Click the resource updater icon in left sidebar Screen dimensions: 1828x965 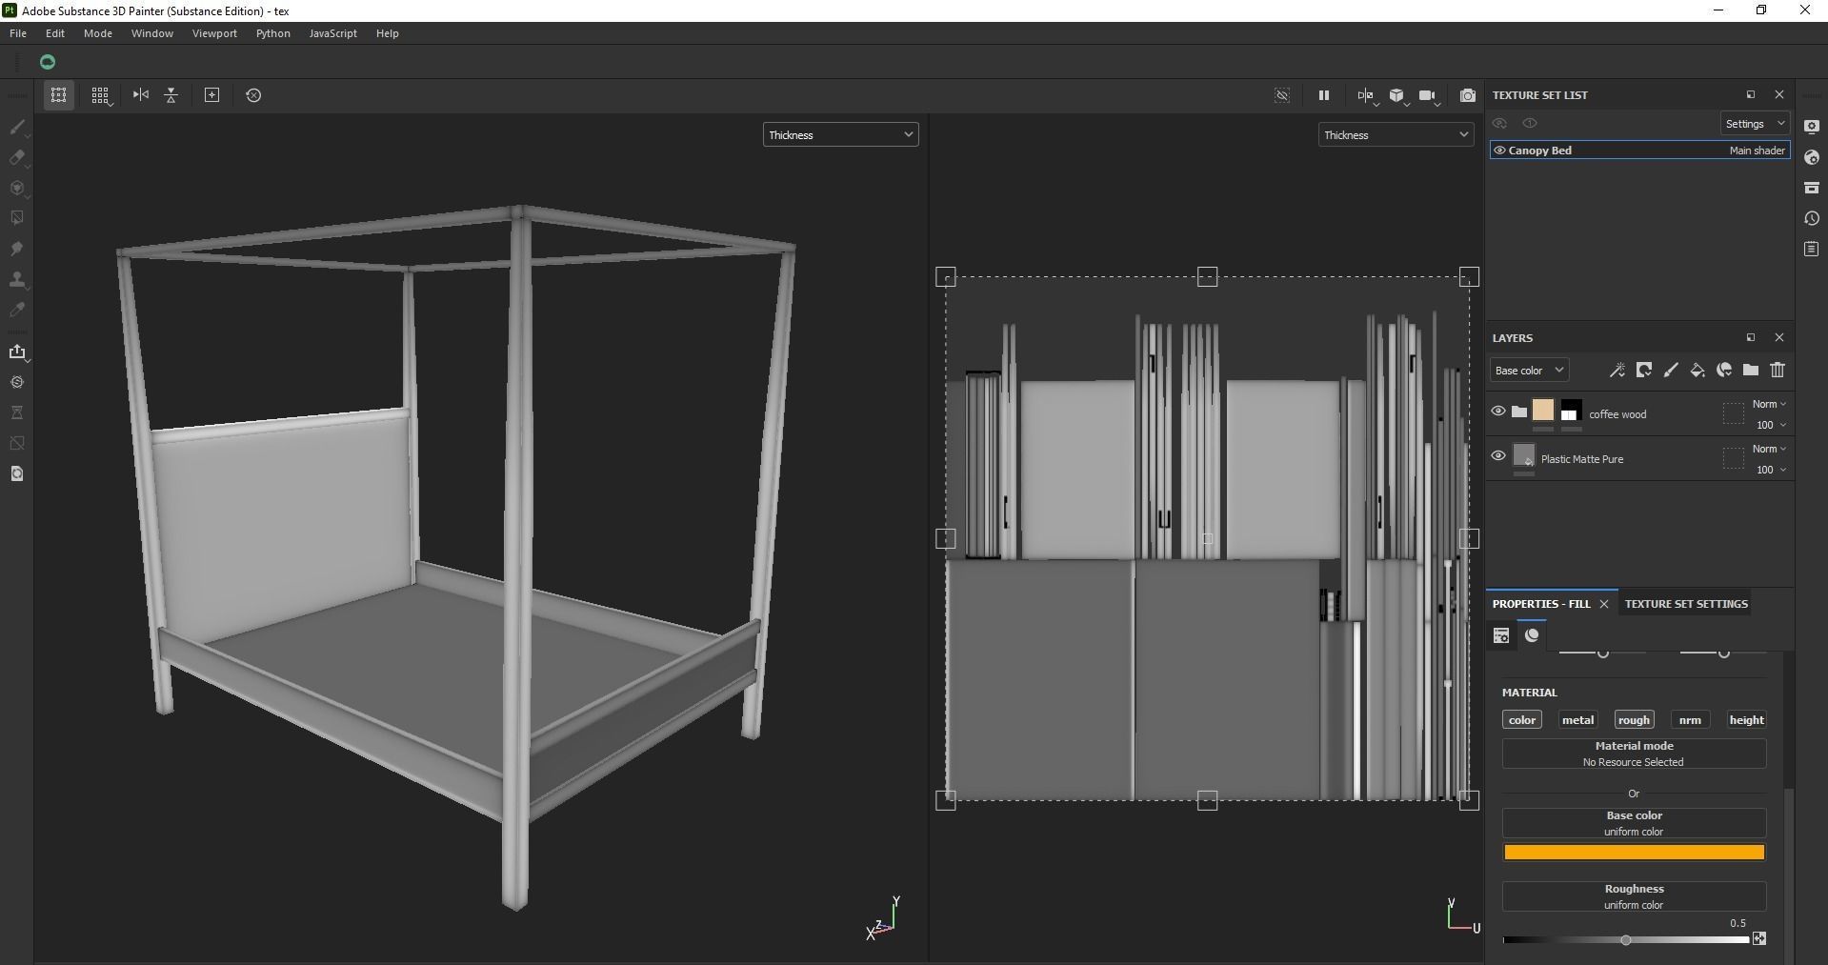click(x=17, y=473)
